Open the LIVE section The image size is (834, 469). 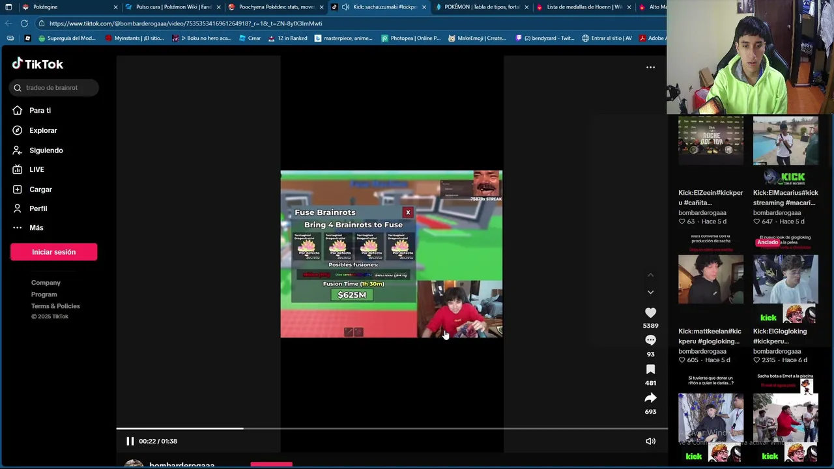[36, 169]
